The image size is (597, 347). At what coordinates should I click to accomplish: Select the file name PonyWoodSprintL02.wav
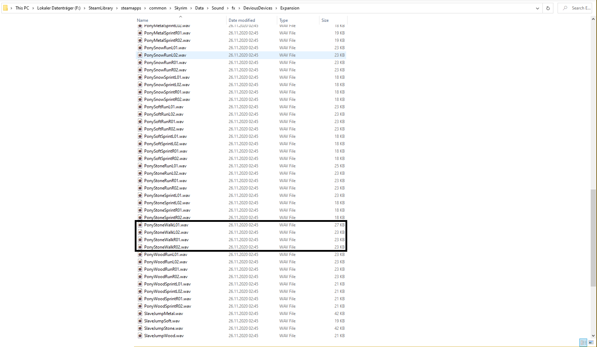(x=167, y=291)
